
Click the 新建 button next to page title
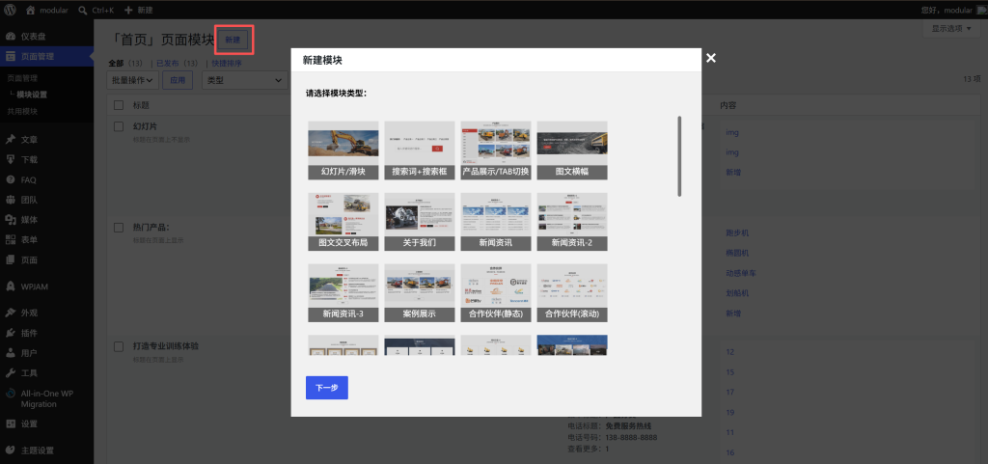(x=233, y=41)
